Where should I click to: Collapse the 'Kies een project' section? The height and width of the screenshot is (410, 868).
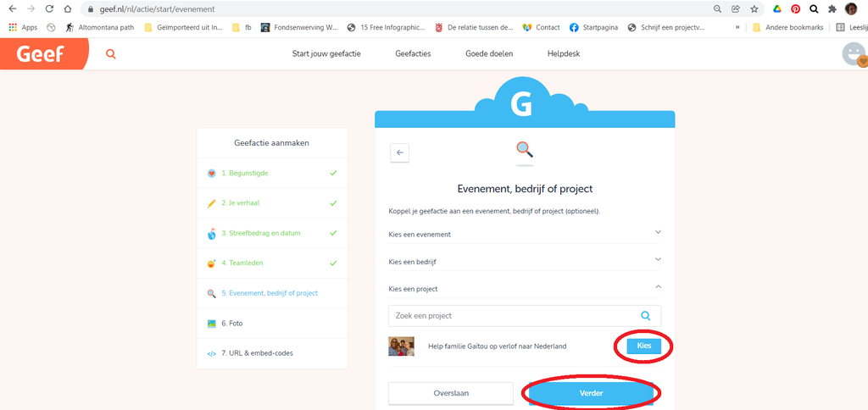point(658,287)
